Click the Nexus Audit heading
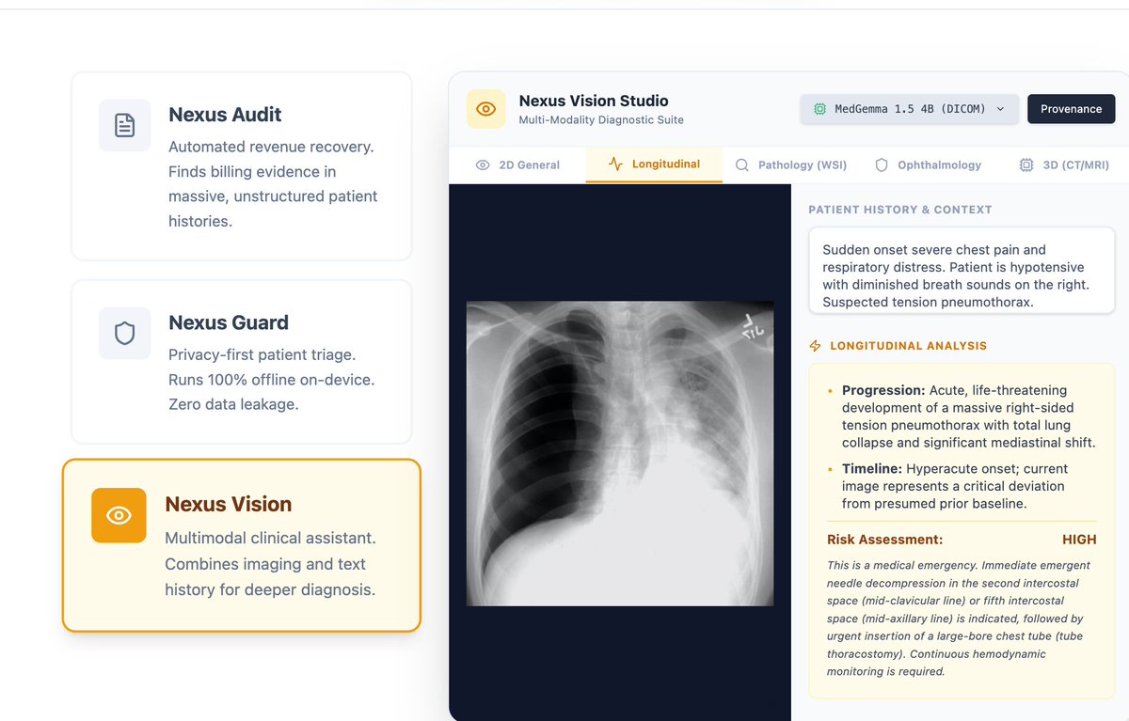Image resolution: width=1129 pixels, height=721 pixels. pyautogui.click(x=225, y=115)
